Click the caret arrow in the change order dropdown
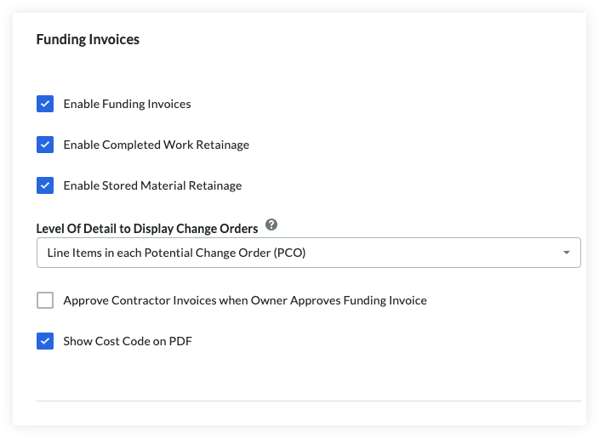The height and width of the screenshot is (438, 599). (567, 253)
